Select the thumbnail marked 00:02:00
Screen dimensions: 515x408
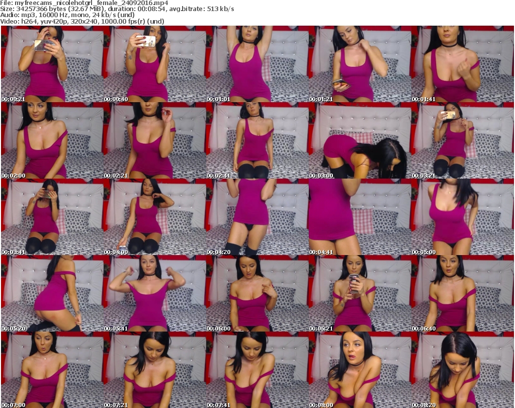point(52,140)
